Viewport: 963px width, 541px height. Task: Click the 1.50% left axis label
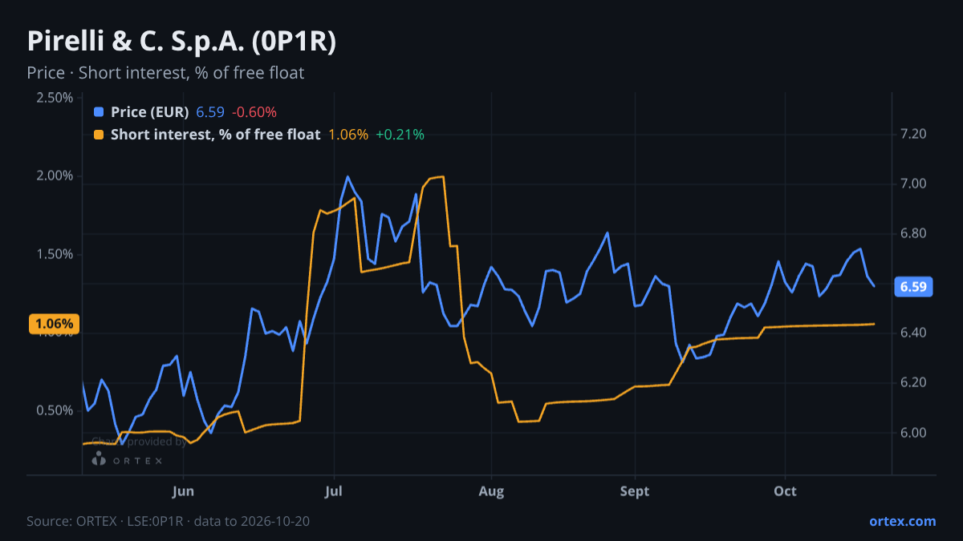point(55,254)
